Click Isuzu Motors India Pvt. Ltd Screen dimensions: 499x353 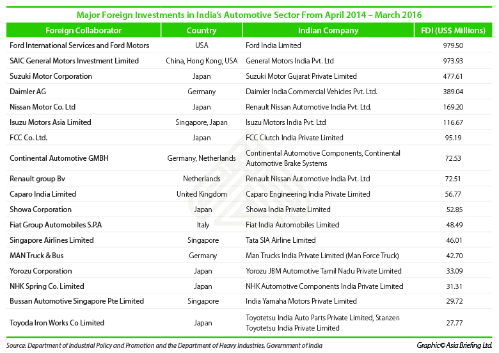point(286,122)
